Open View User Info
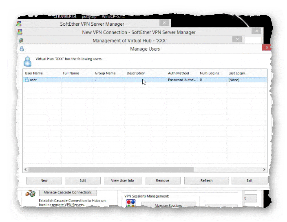 click(122, 180)
